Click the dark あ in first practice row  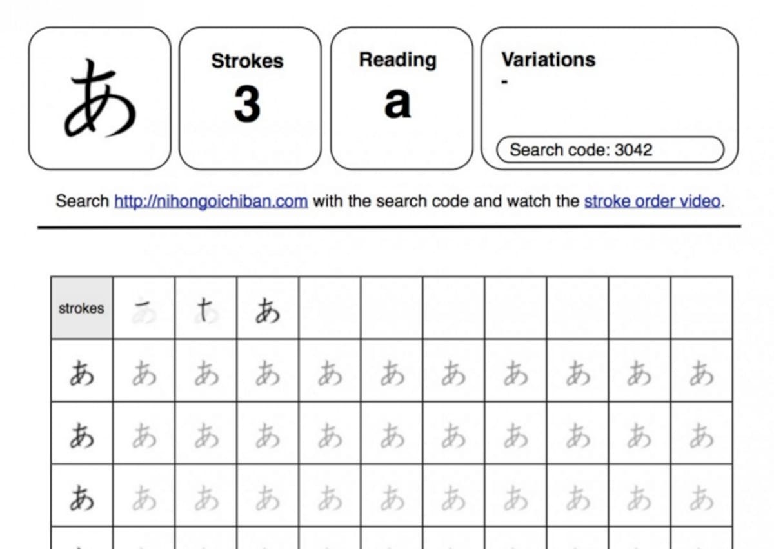(x=82, y=373)
